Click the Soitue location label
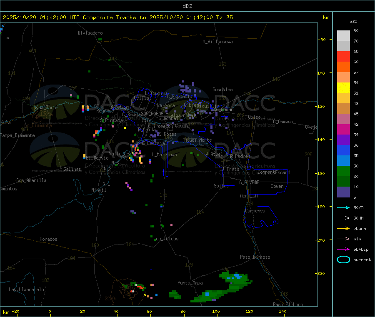Image resolution: width=375 pixels, height=317 pixels. coord(221,186)
